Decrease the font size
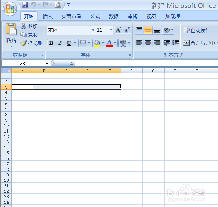This screenshot has width=218, height=207. point(127,30)
